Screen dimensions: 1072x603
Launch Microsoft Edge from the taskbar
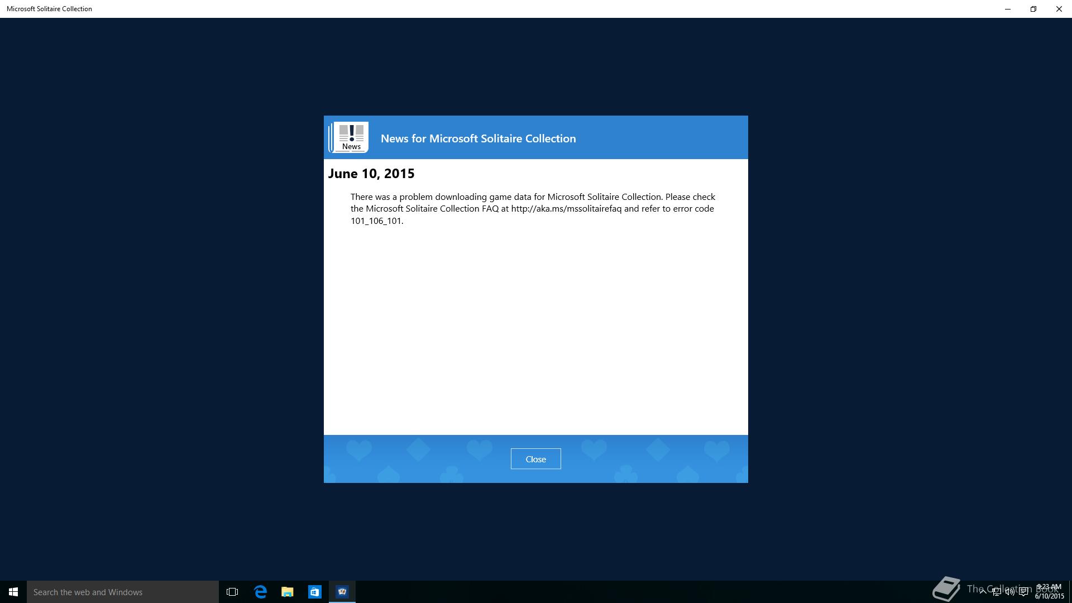[x=260, y=592]
